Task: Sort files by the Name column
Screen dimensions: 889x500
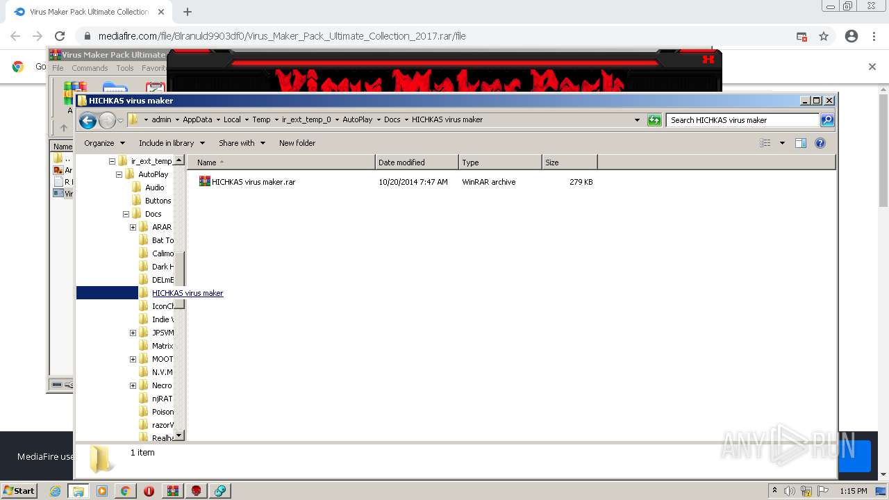Action: [281, 162]
